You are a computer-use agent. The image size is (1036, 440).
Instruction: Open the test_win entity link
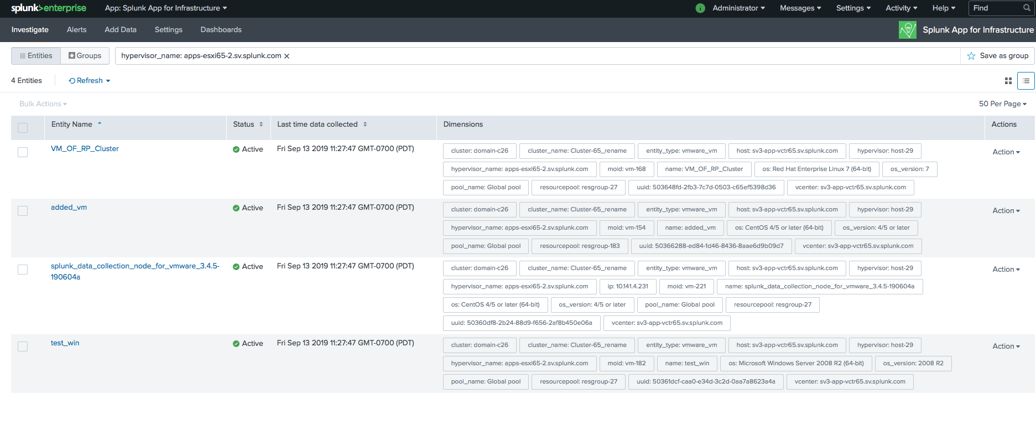click(65, 343)
